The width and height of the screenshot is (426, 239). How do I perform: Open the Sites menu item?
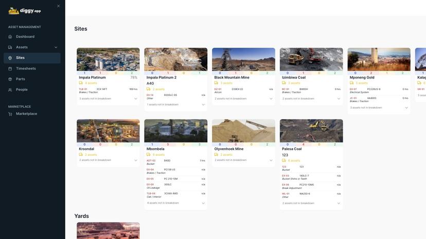click(32, 58)
